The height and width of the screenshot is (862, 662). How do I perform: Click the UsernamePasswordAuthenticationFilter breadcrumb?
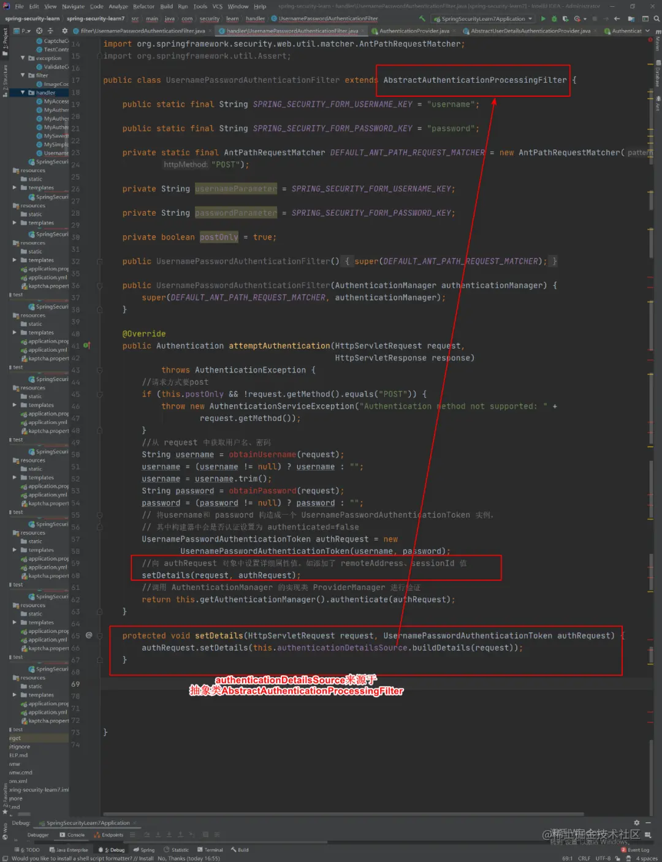[324, 19]
